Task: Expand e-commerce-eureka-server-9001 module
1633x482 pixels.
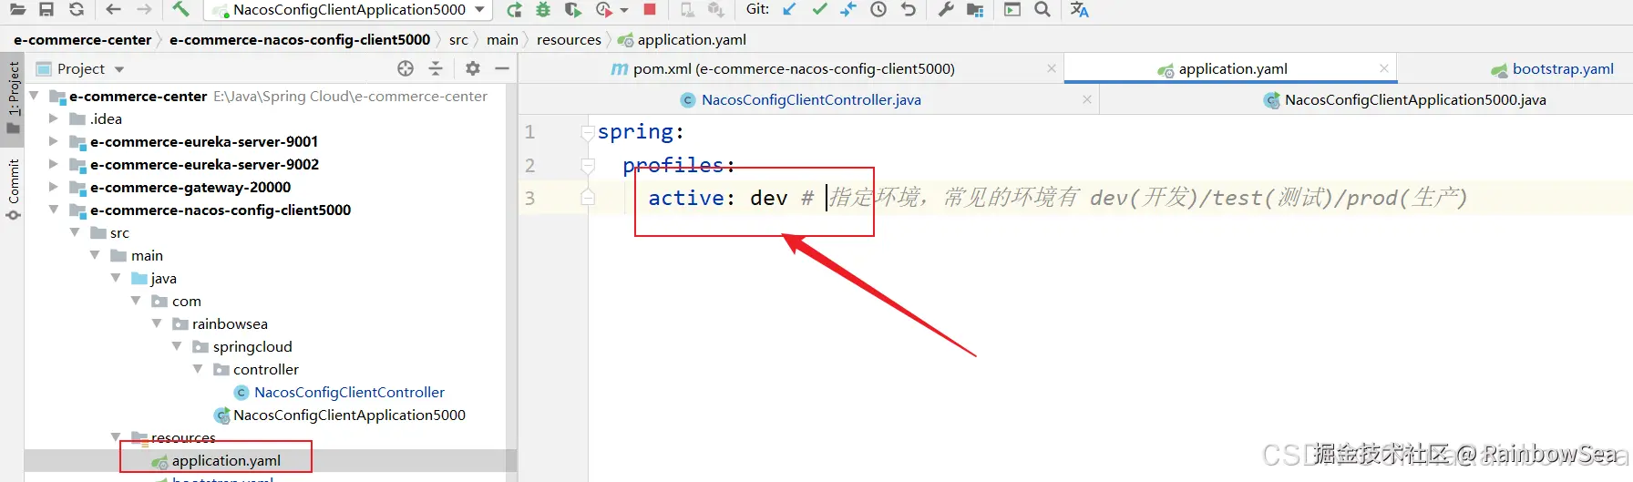Action: click(53, 141)
